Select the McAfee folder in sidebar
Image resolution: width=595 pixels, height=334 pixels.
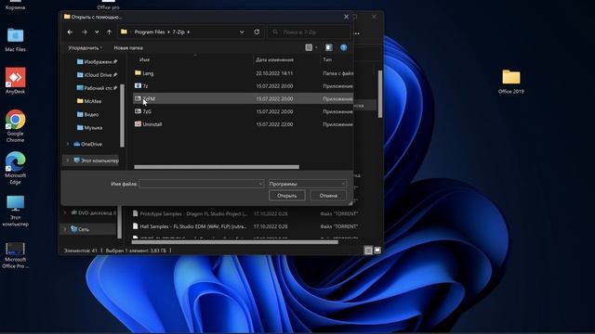(89, 101)
